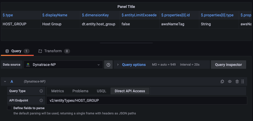The image size is (253, 121).
Task: Click the false table cell
Action: point(140,24)
